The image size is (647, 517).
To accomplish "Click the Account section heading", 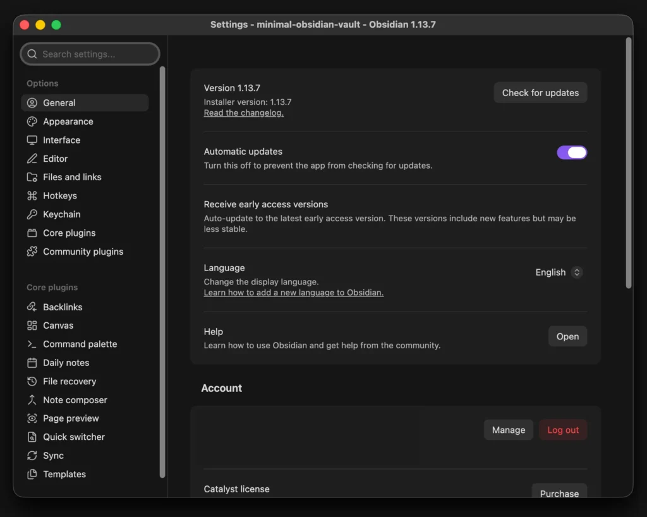I will click(x=222, y=388).
